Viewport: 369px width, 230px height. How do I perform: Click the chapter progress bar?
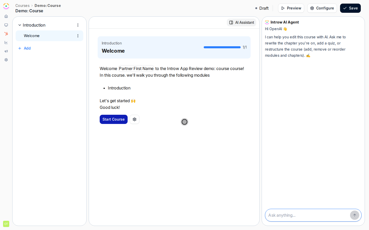(x=222, y=47)
